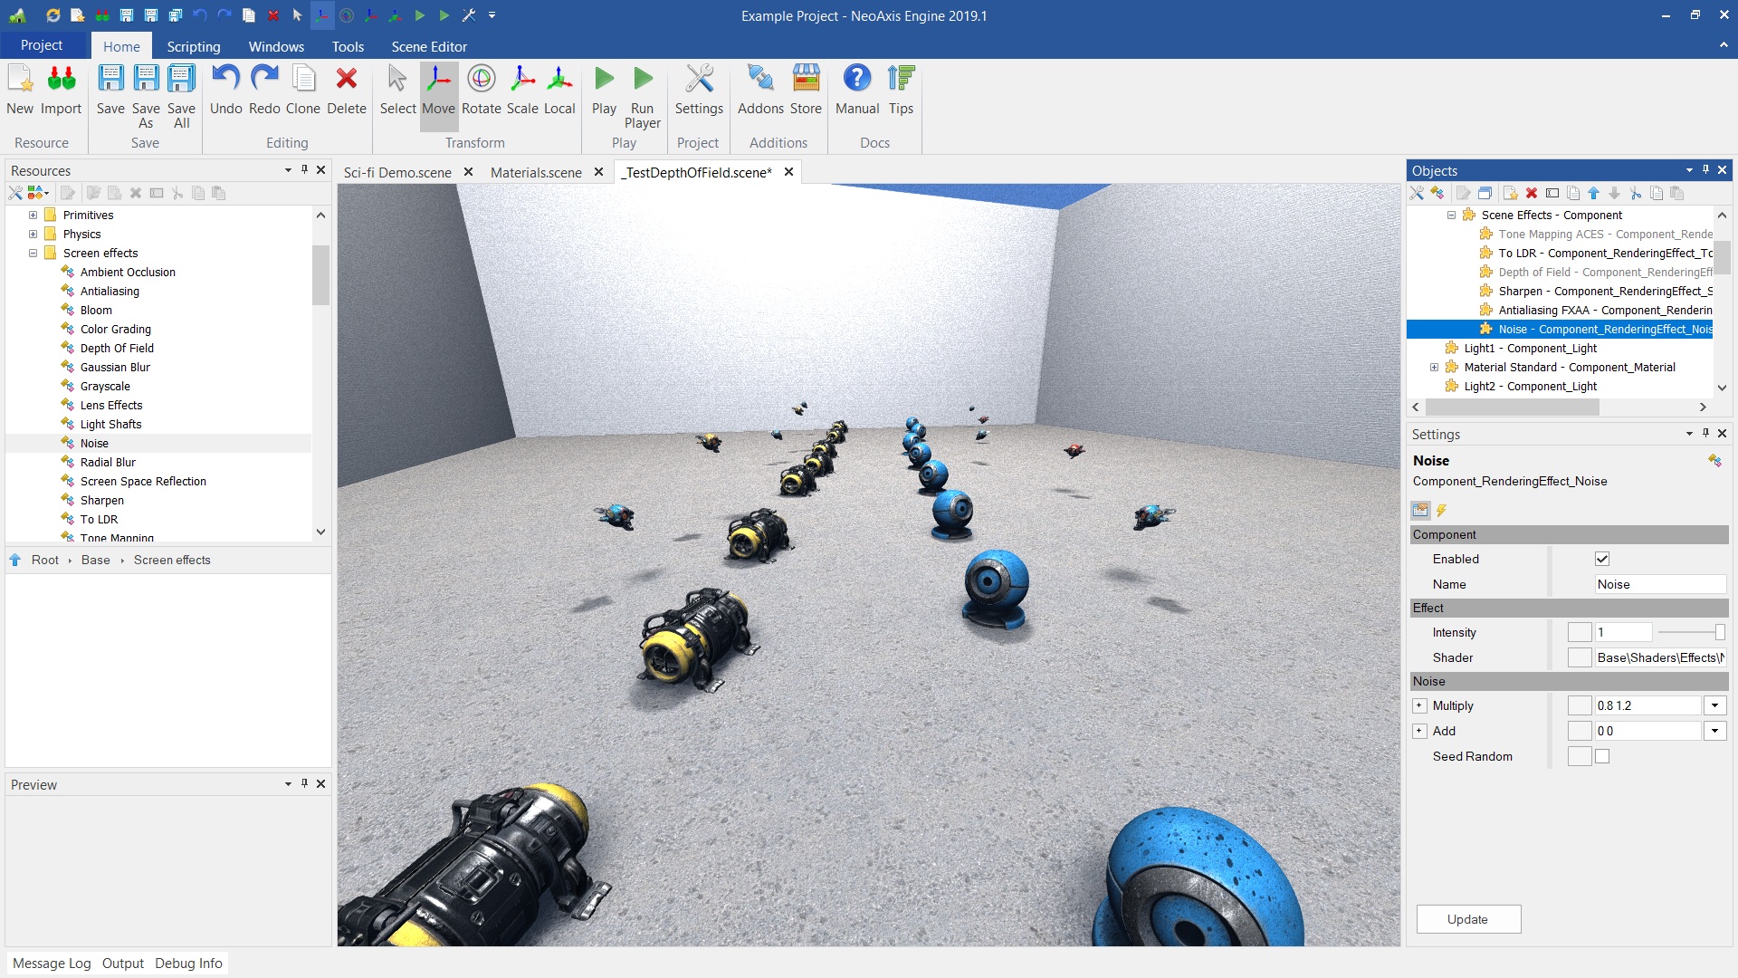Click the Intensity slider
This screenshot has width=1738, height=978.
[x=1689, y=632]
